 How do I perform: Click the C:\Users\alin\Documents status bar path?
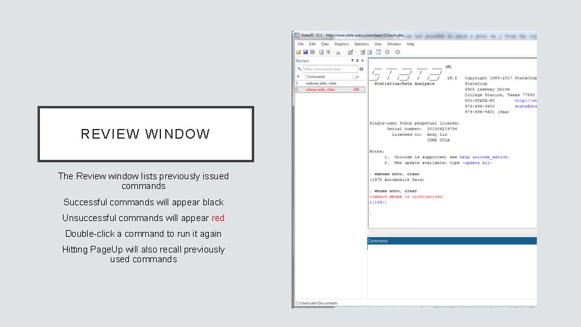(316, 303)
